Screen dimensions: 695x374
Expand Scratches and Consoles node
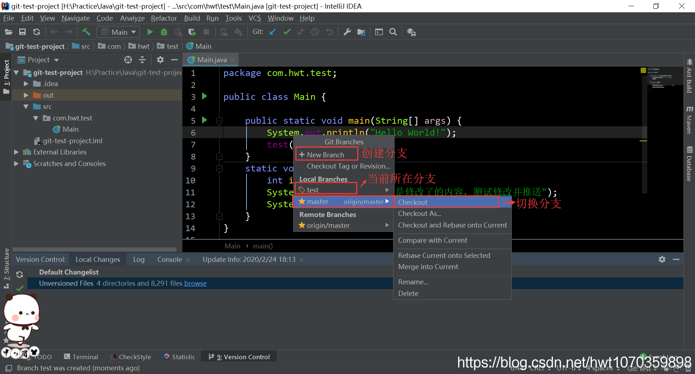(16, 164)
